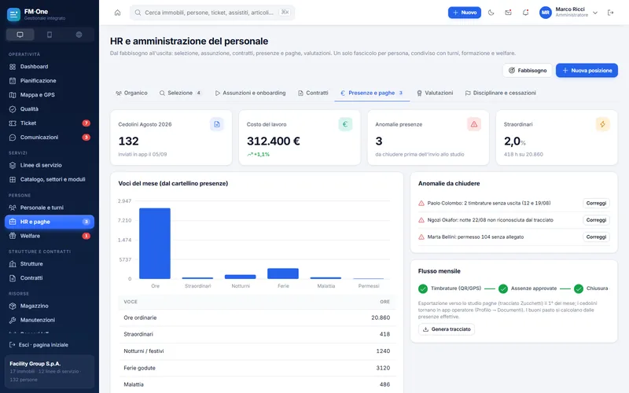Click the sidebar Contratti document icon
629x393 pixels.
(13, 278)
